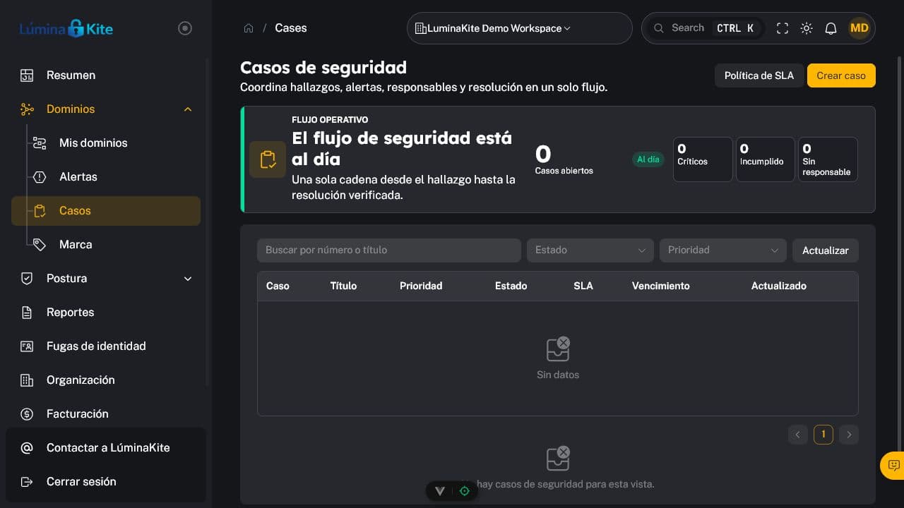Go to home via breadcrumb icon
904x508 pixels.
[x=249, y=28]
